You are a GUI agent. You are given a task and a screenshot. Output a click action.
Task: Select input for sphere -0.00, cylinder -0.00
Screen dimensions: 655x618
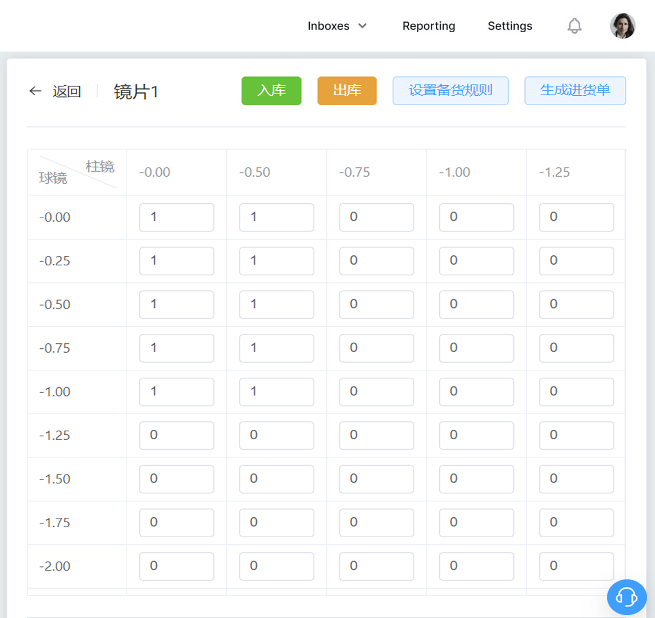[x=176, y=217]
